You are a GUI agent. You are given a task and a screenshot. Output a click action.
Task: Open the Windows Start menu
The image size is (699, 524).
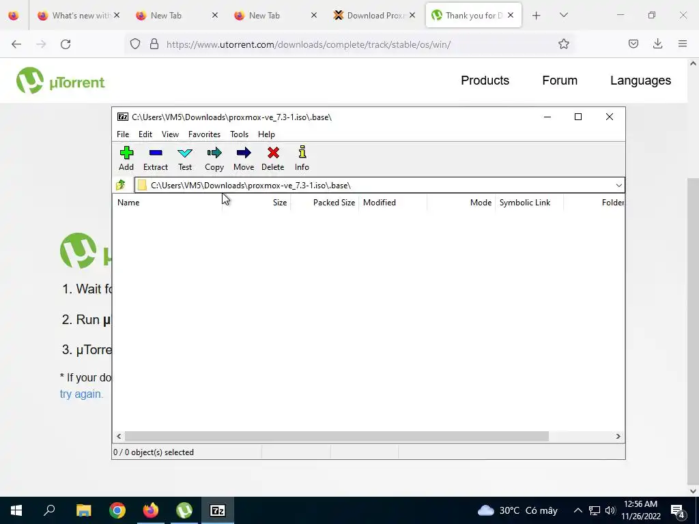click(x=16, y=510)
